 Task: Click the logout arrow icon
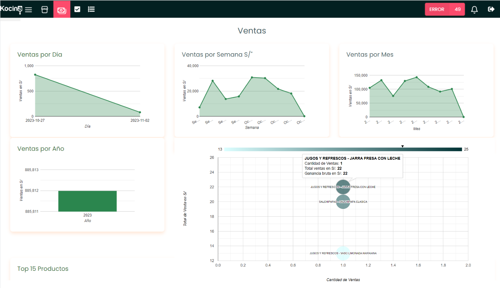click(491, 9)
